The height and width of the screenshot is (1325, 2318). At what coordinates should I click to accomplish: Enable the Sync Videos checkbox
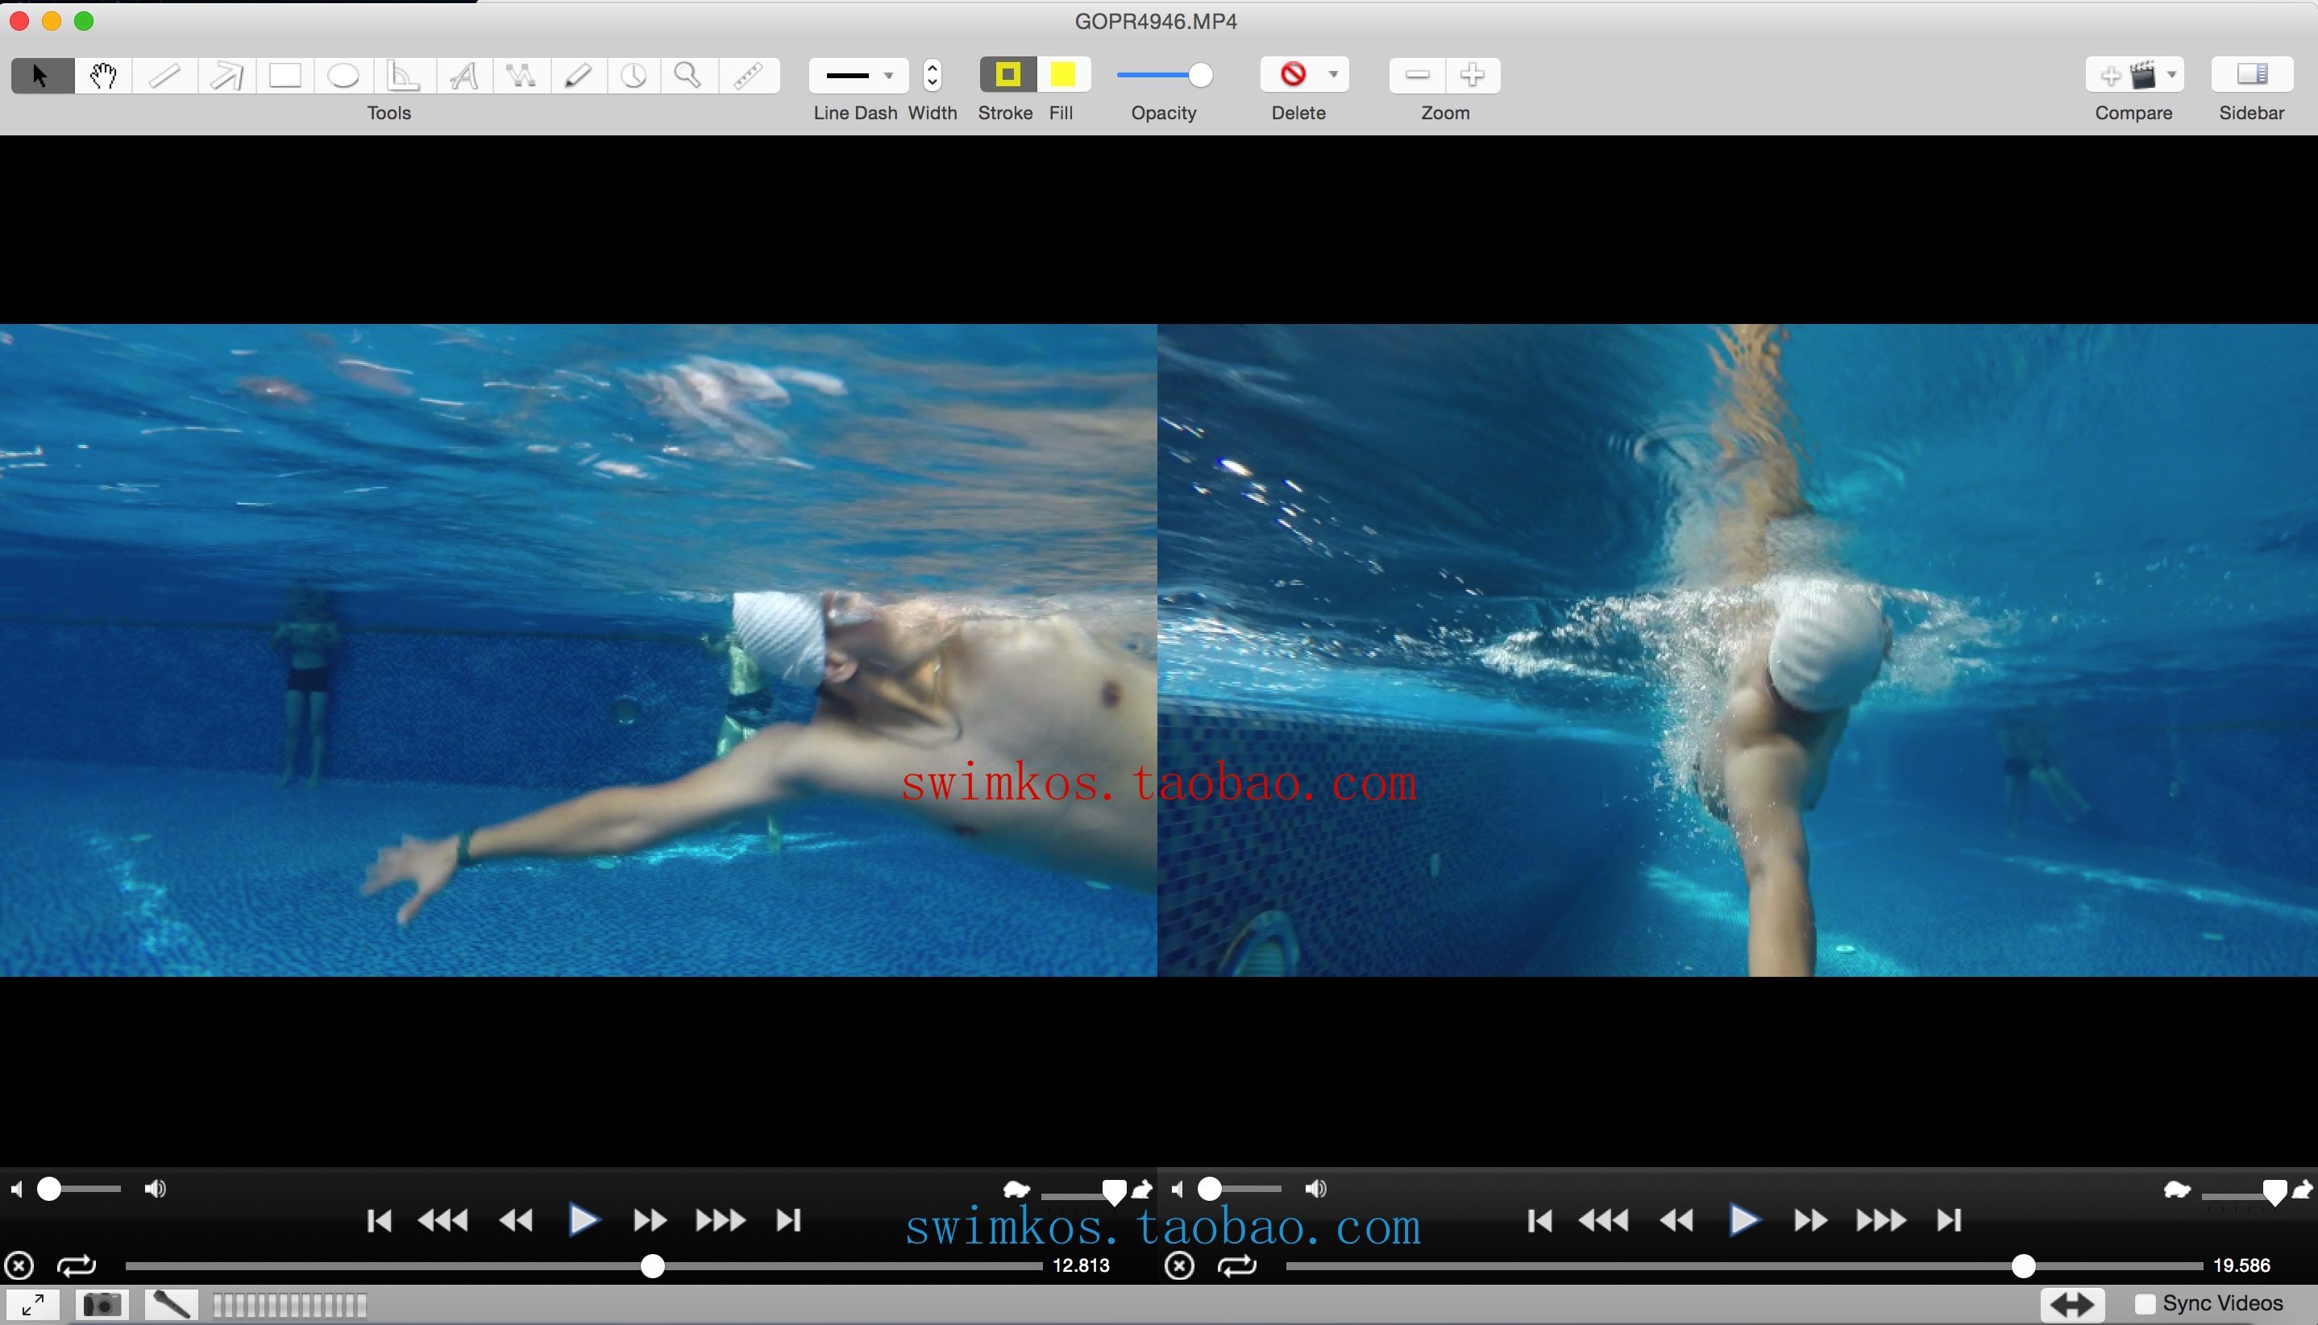tap(2144, 1304)
